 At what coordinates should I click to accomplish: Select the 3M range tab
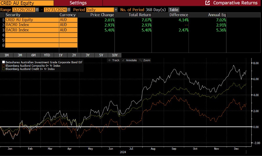20,55
